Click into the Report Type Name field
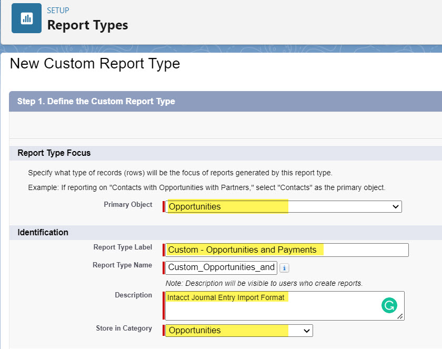 pos(221,267)
